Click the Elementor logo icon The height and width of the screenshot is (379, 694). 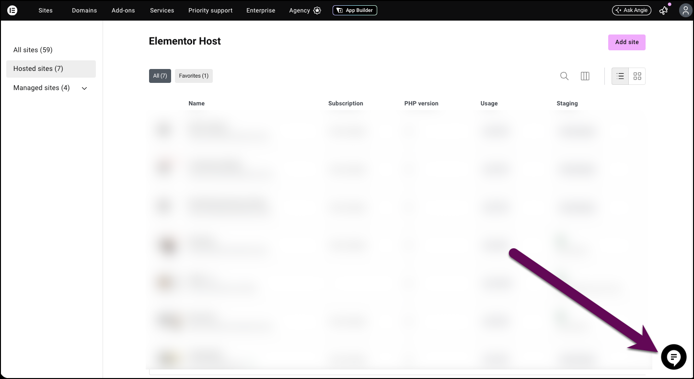pyautogui.click(x=12, y=10)
